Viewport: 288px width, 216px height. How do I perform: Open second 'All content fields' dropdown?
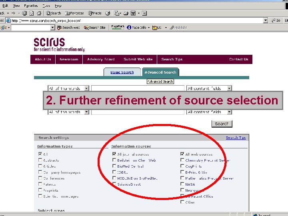click(209, 112)
